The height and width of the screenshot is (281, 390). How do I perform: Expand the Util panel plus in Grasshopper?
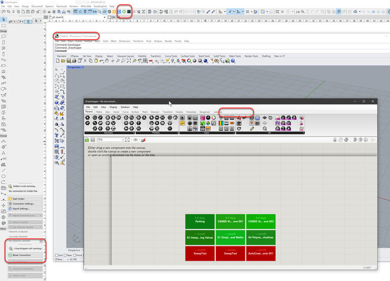click(303, 133)
